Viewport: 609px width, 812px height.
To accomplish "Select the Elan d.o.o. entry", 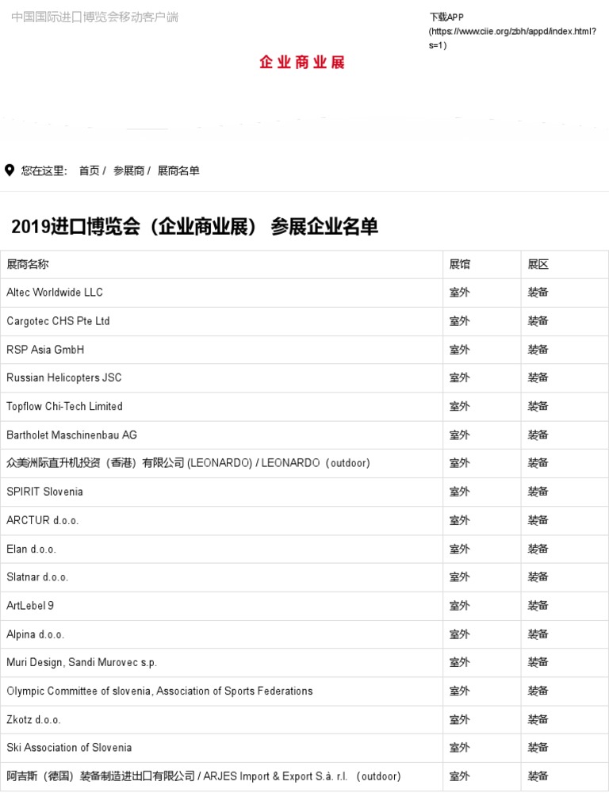I will tap(31, 549).
